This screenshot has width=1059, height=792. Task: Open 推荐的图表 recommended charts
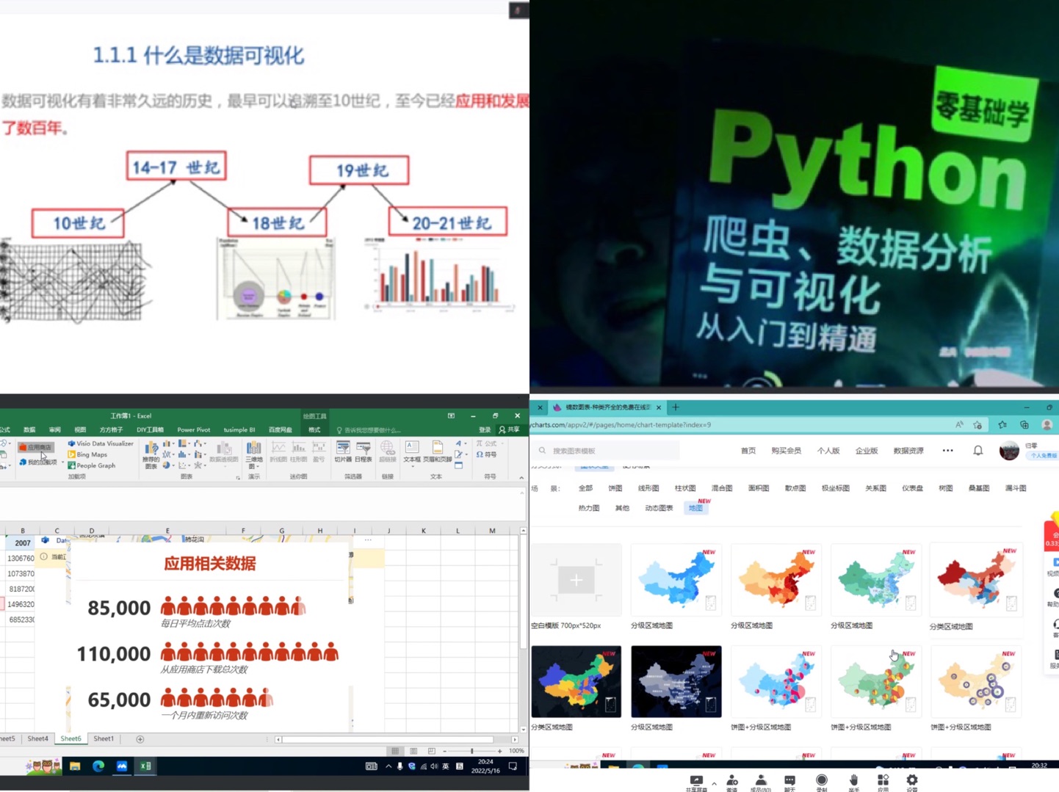click(x=151, y=455)
